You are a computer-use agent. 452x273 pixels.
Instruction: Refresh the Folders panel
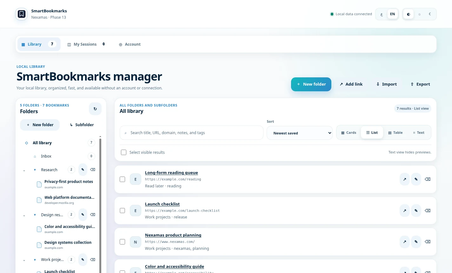[x=95, y=109]
